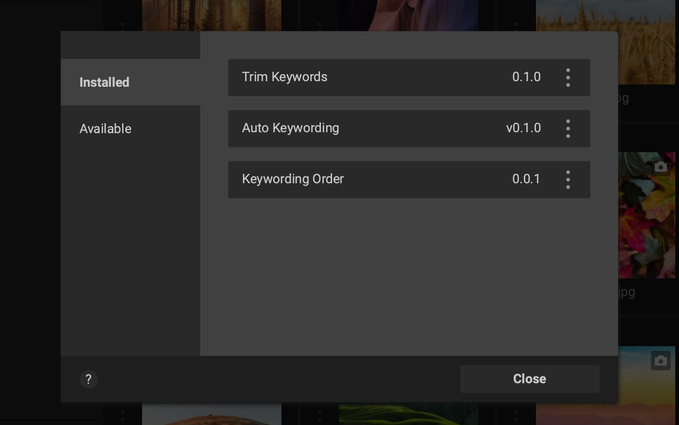679x425 pixels.
Task: Click the jpg filename under the leaves image
Action: (626, 292)
